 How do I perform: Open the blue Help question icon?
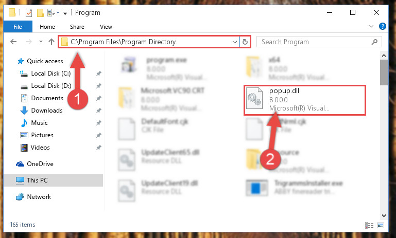coord(383,26)
